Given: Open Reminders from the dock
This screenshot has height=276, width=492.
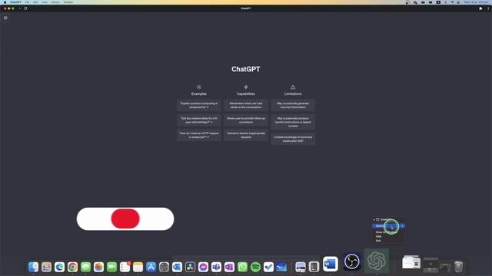Looking at the screenshot, I should click(x=125, y=267).
